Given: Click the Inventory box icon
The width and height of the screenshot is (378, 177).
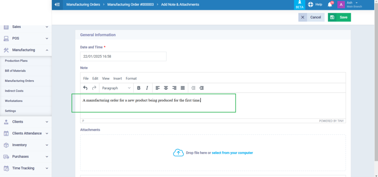Looking at the screenshot, I should click(x=6, y=145).
